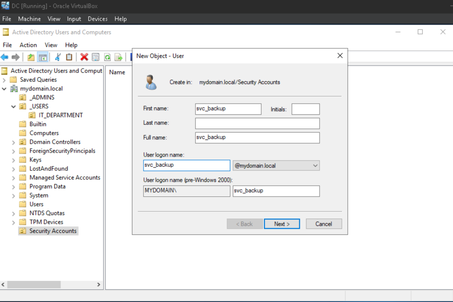Expand the Saved Queries node

(4, 80)
